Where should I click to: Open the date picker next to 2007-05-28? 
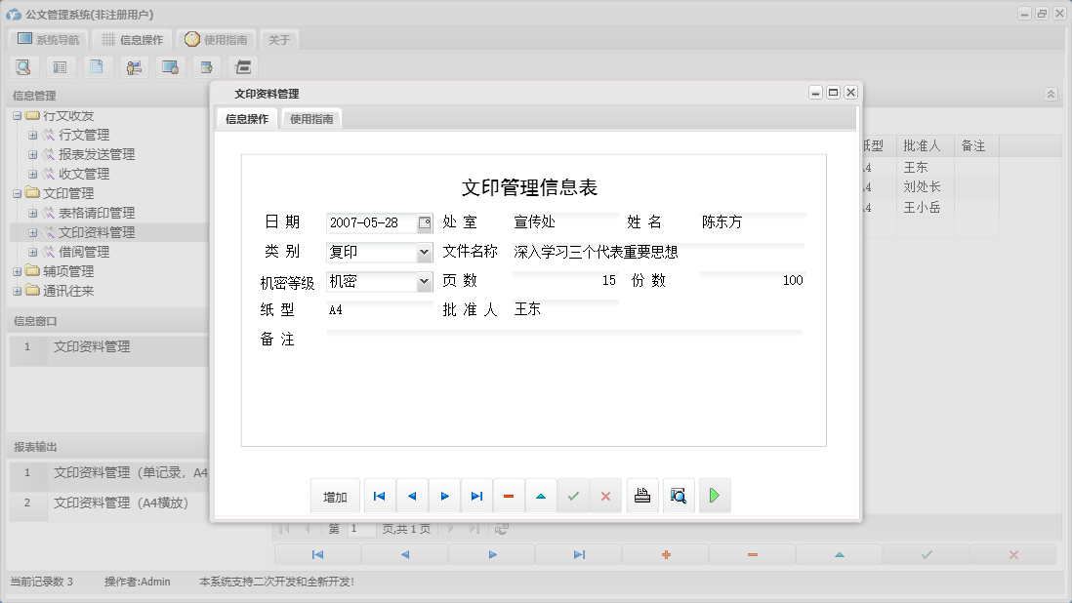(x=426, y=222)
